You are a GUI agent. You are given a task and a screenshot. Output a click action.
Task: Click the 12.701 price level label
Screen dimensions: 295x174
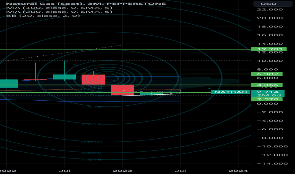click(x=268, y=49)
